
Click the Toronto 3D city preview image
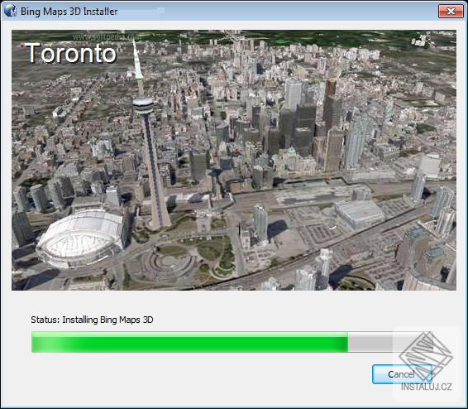tap(234, 160)
